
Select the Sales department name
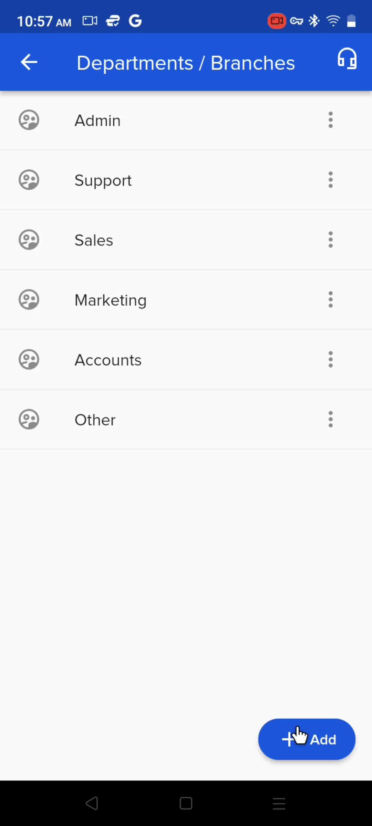click(94, 240)
